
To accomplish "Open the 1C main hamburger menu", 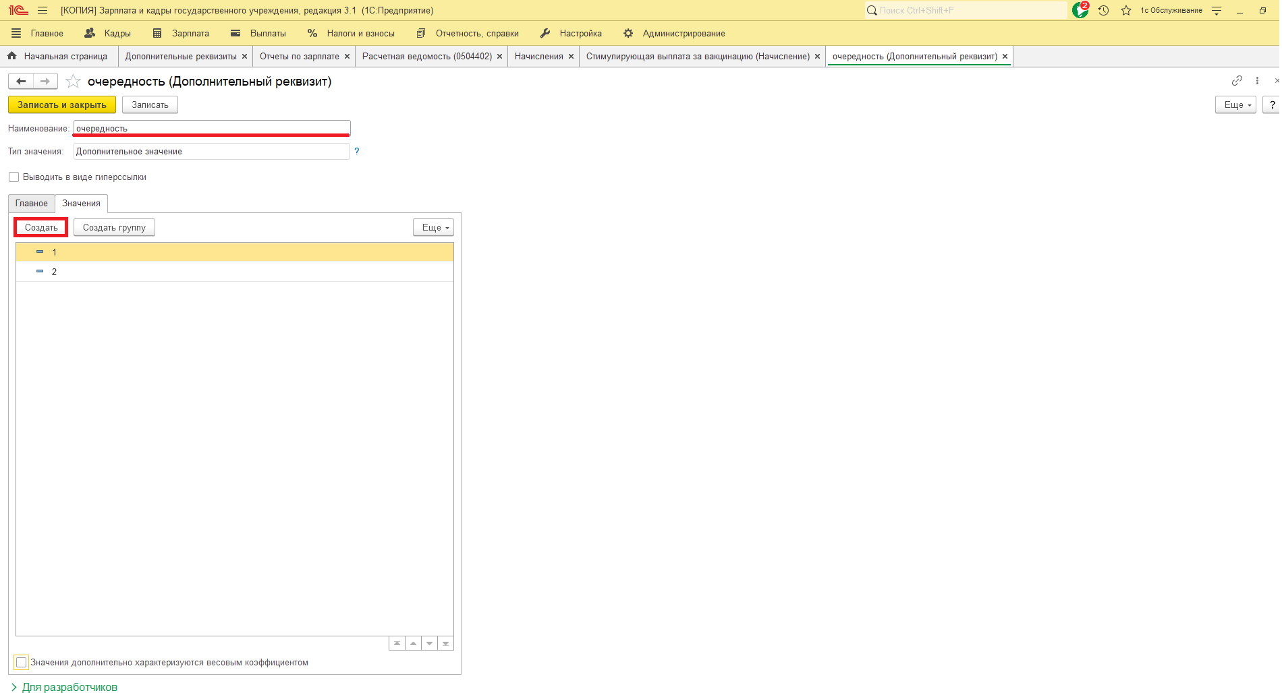I will click(43, 10).
